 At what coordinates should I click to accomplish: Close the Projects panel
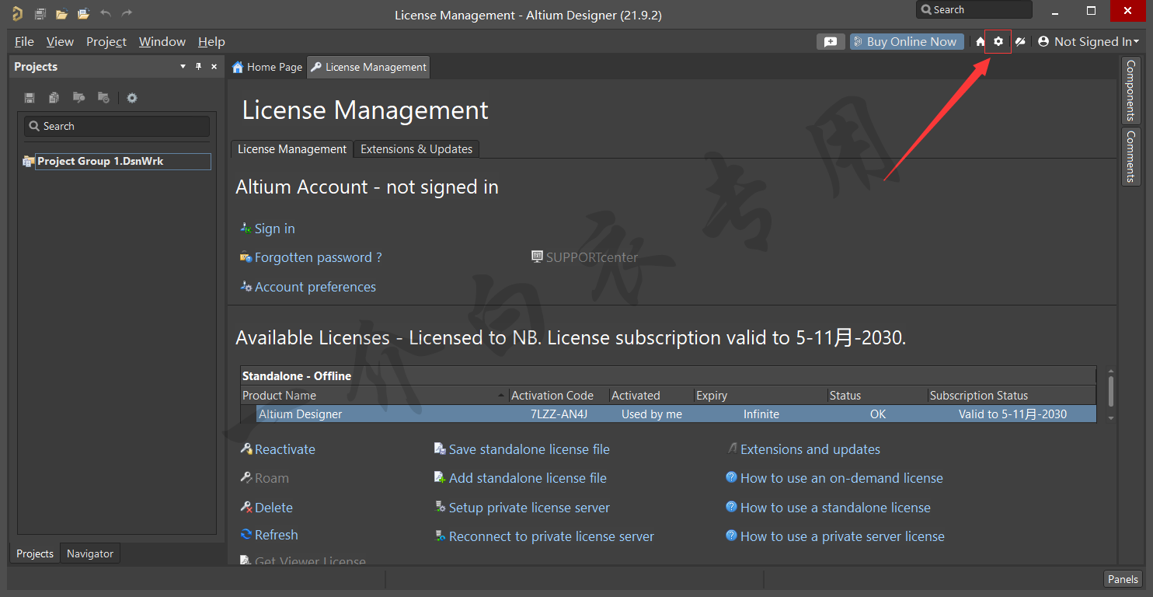coord(214,67)
